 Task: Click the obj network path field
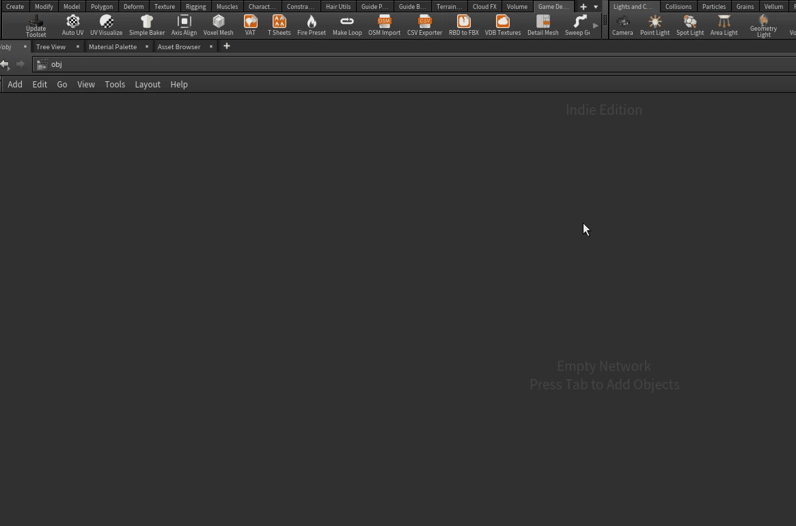(414, 64)
